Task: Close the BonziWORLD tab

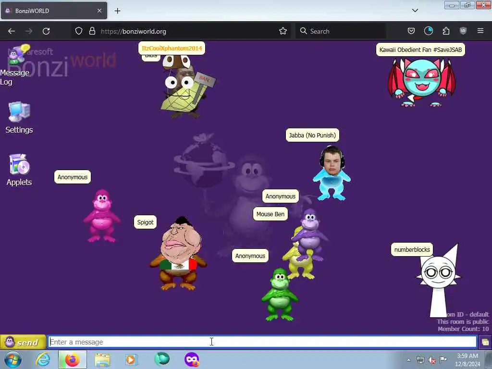Action: coord(99,11)
